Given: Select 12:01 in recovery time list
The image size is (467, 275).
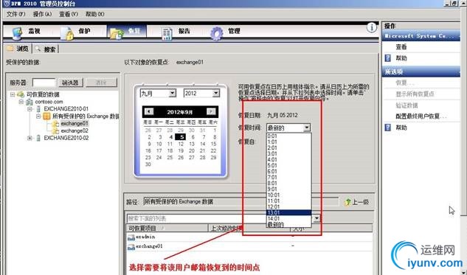Looking at the screenshot, I should click(288, 207).
